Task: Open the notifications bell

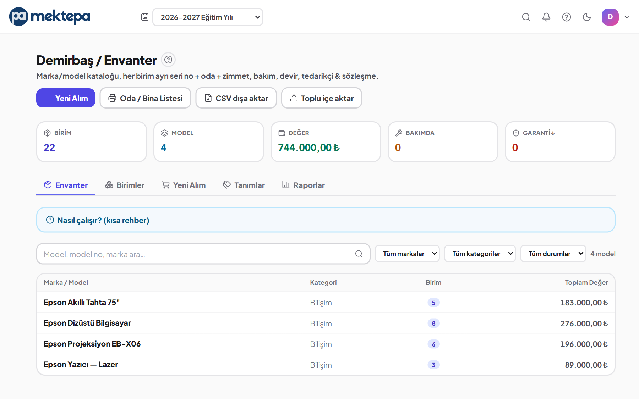Action: [x=546, y=17]
